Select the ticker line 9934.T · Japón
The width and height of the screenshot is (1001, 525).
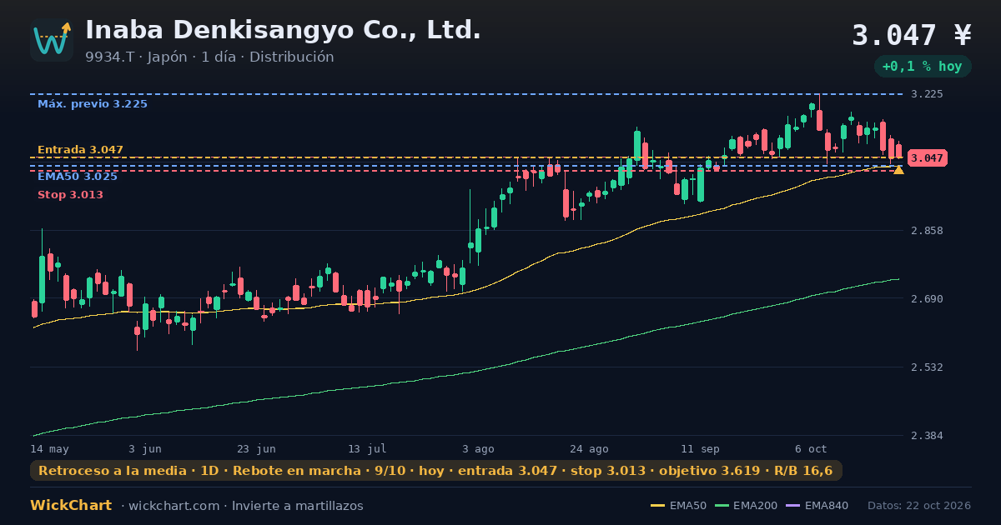click(x=136, y=57)
